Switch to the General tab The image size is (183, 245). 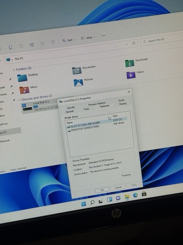click(x=70, y=112)
